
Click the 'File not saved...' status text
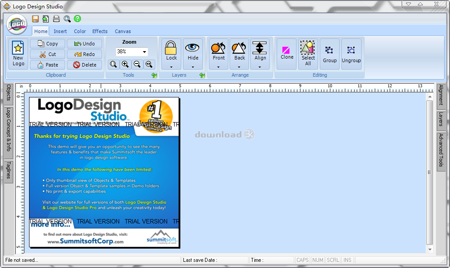tap(22, 260)
